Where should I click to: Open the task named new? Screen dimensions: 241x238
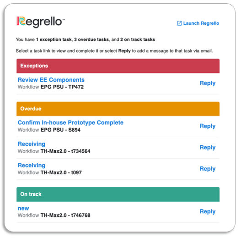23,208
